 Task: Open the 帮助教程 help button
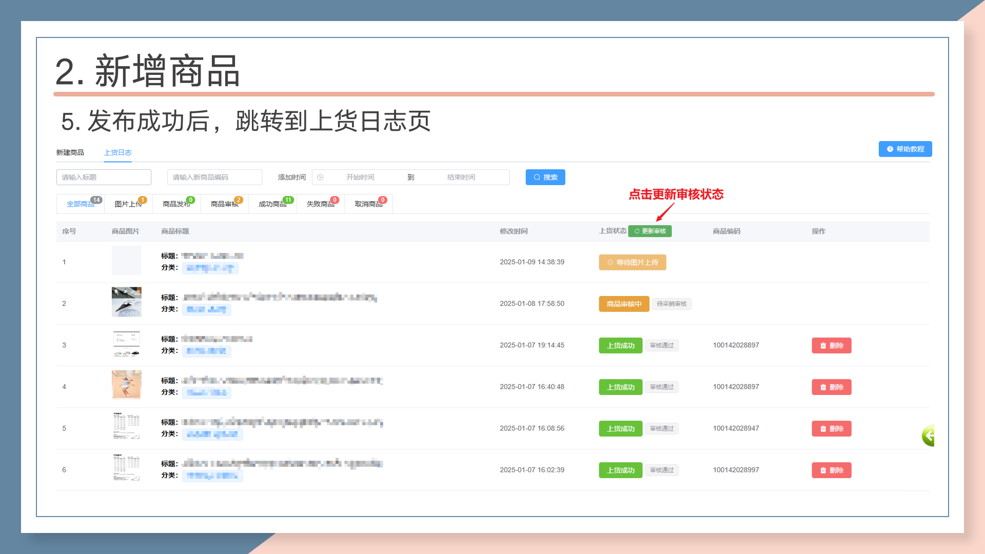tap(905, 149)
